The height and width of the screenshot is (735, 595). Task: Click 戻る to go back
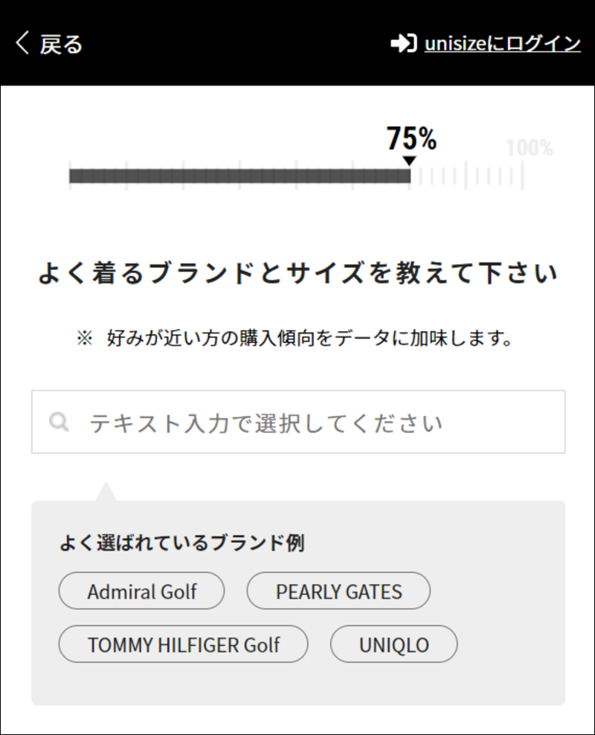(x=59, y=42)
